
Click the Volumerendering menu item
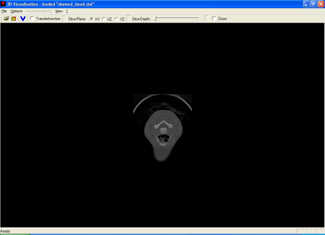click(x=39, y=11)
